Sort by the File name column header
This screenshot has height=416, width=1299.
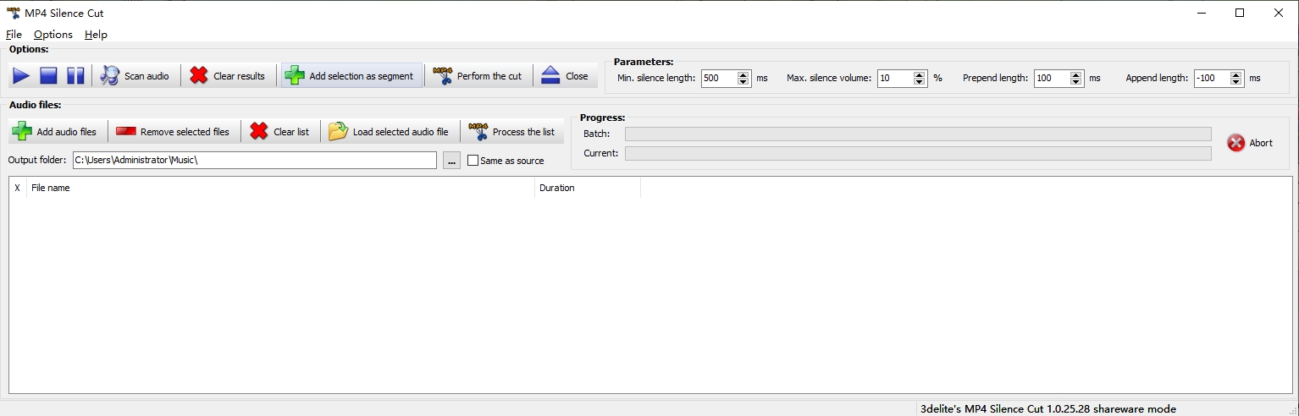pyautogui.click(x=280, y=188)
